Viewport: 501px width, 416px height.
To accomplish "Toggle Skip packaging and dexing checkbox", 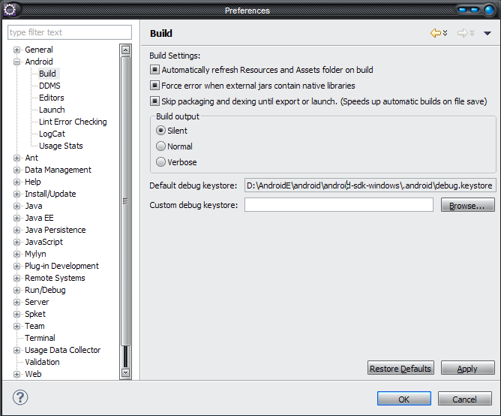I will [154, 101].
